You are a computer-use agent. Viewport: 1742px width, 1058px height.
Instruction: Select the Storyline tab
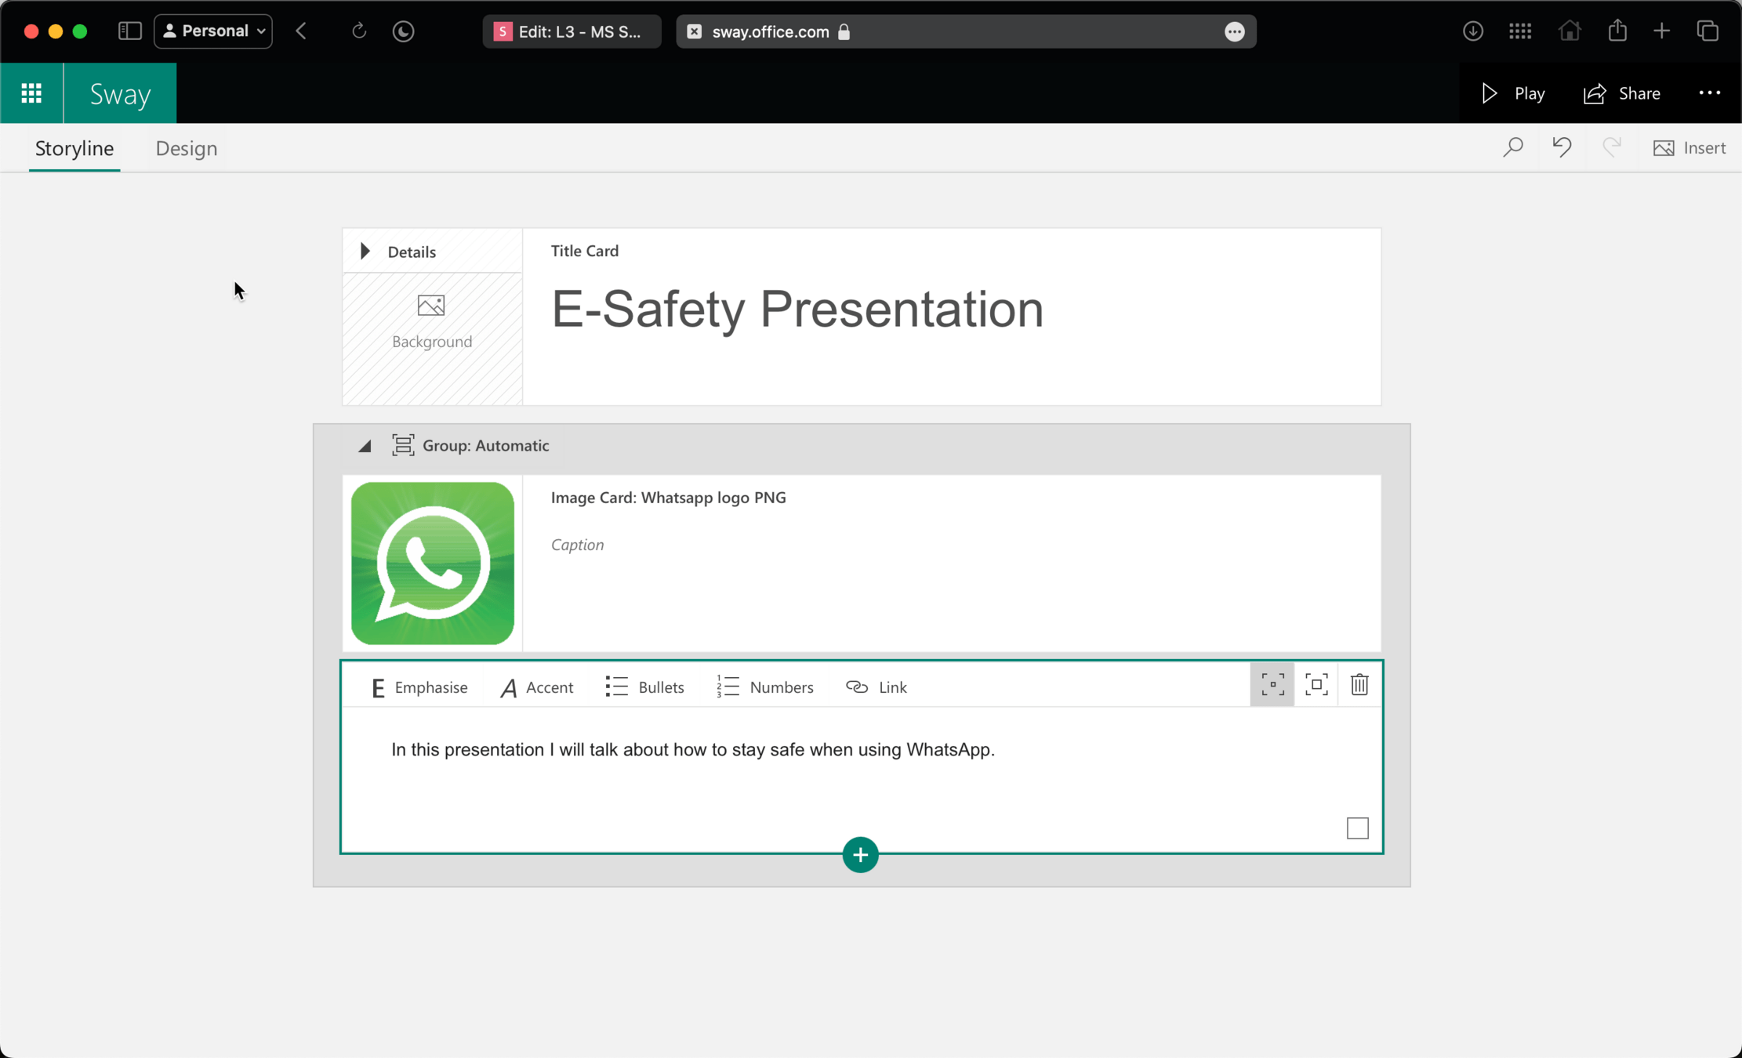[x=74, y=148]
